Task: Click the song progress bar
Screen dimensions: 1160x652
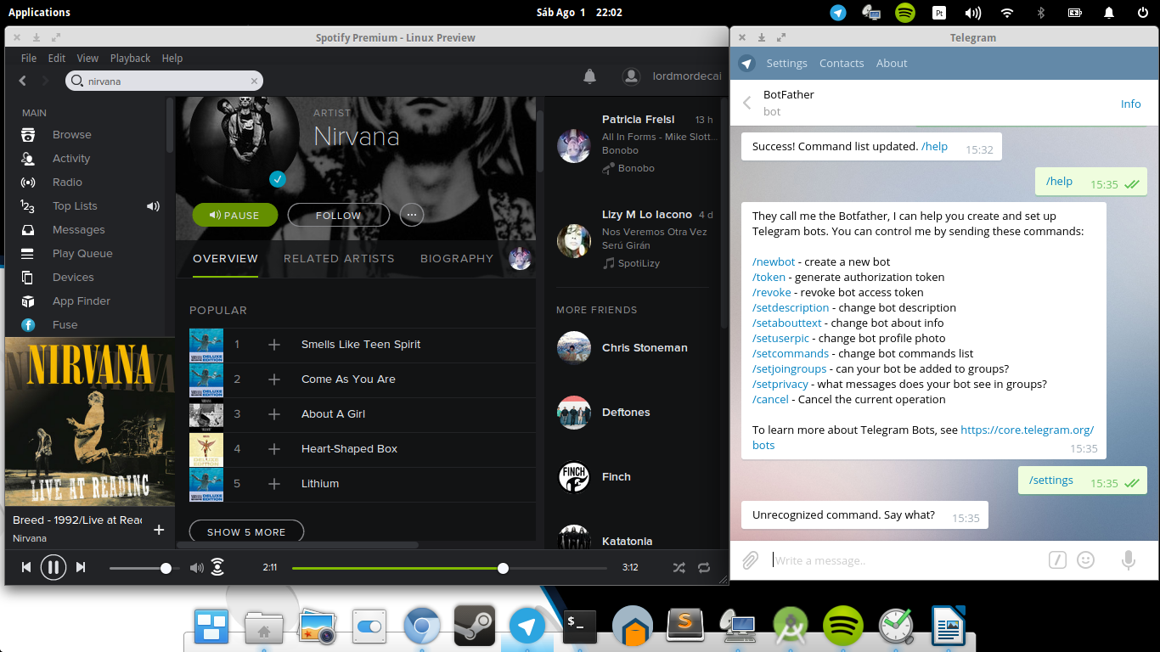Action: click(x=449, y=567)
